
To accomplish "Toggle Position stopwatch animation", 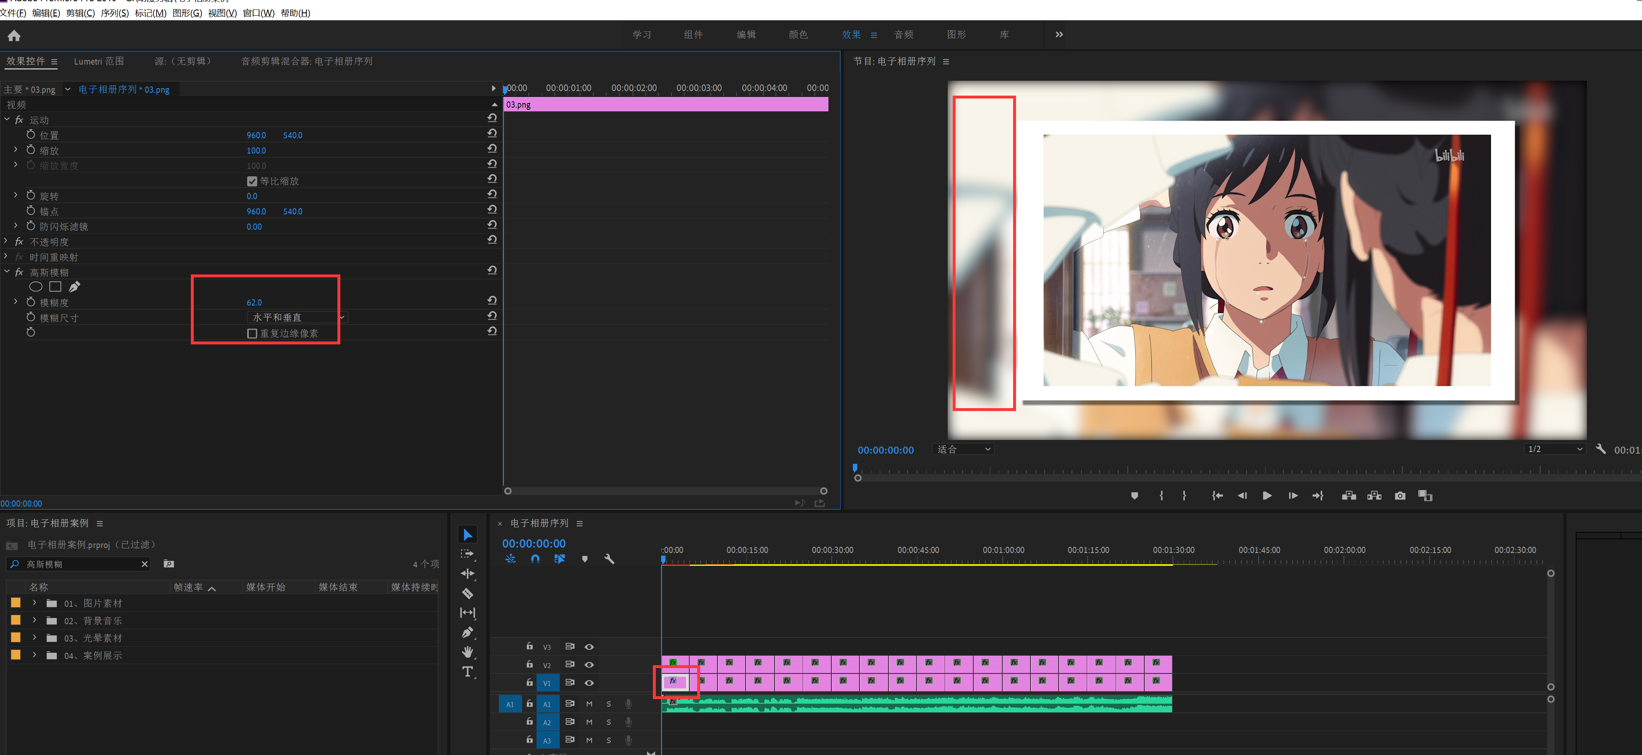I will 31,135.
